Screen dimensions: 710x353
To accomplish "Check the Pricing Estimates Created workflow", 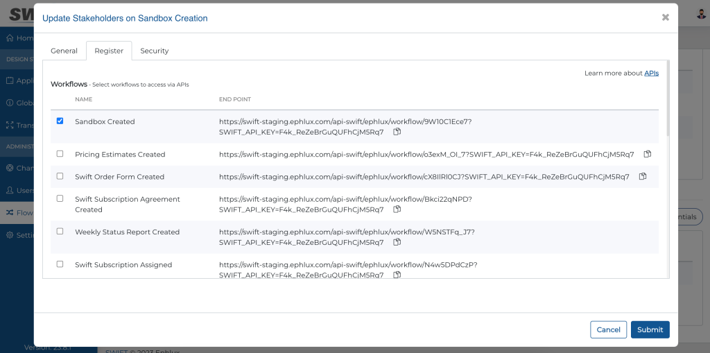I will click(x=60, y=154).
